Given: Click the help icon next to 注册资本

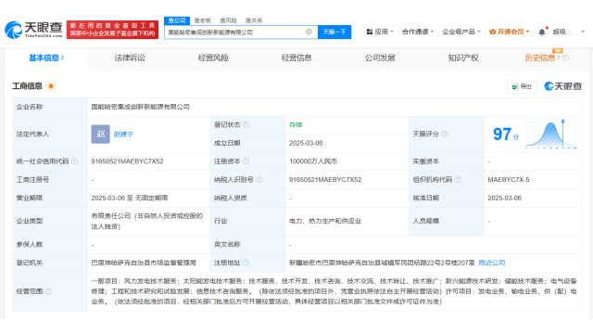Looking at the screenshot, I should (246, 161).
